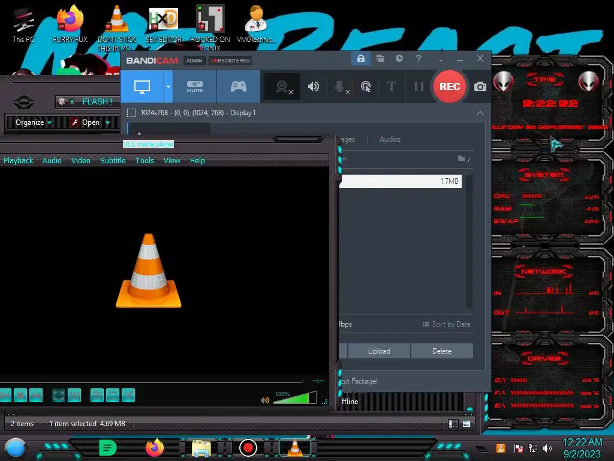Open File Explorer from the taskbar
Viewport: 614px width, 461px height.
201,448
